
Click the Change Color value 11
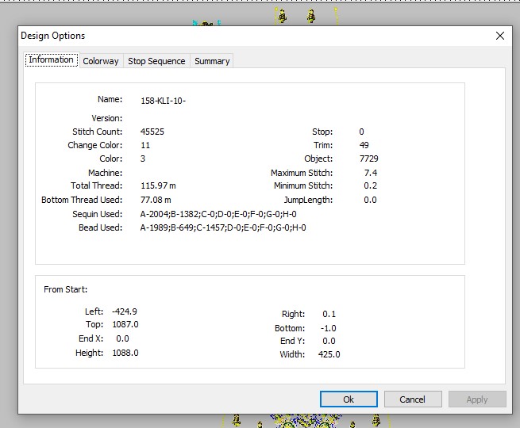(145, 145)
